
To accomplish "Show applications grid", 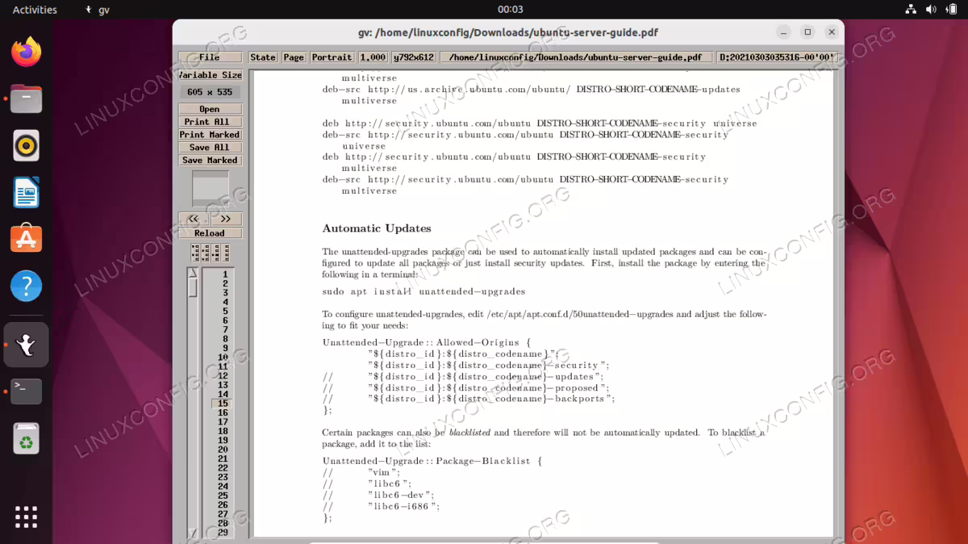I will 27,517.
